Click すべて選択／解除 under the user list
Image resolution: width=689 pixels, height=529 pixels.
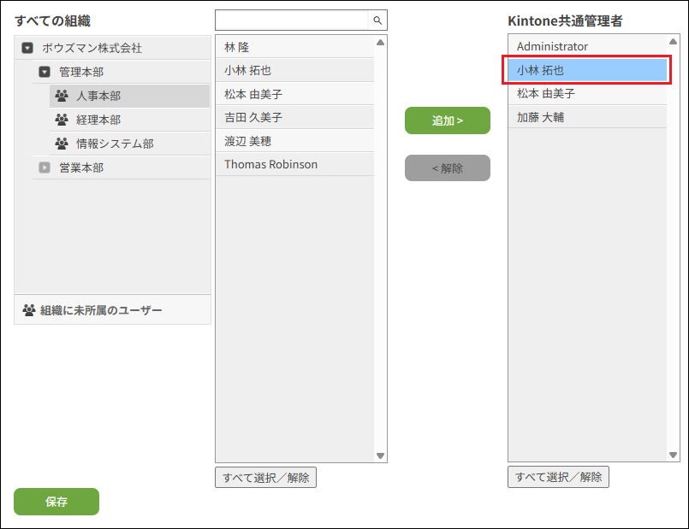click(265, 478)
